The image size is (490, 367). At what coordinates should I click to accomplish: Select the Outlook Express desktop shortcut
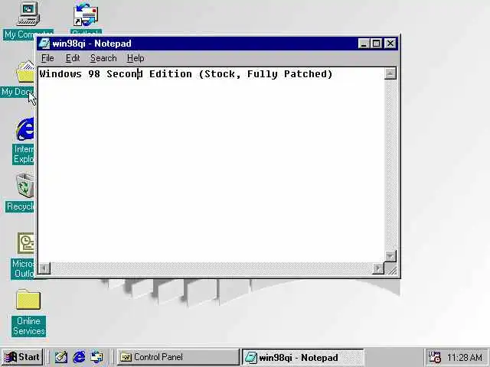86,15
